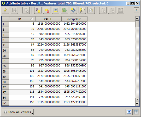Click the delete selected features icon
This screenshot has width=141, height=117.
[x=26, y=10]
